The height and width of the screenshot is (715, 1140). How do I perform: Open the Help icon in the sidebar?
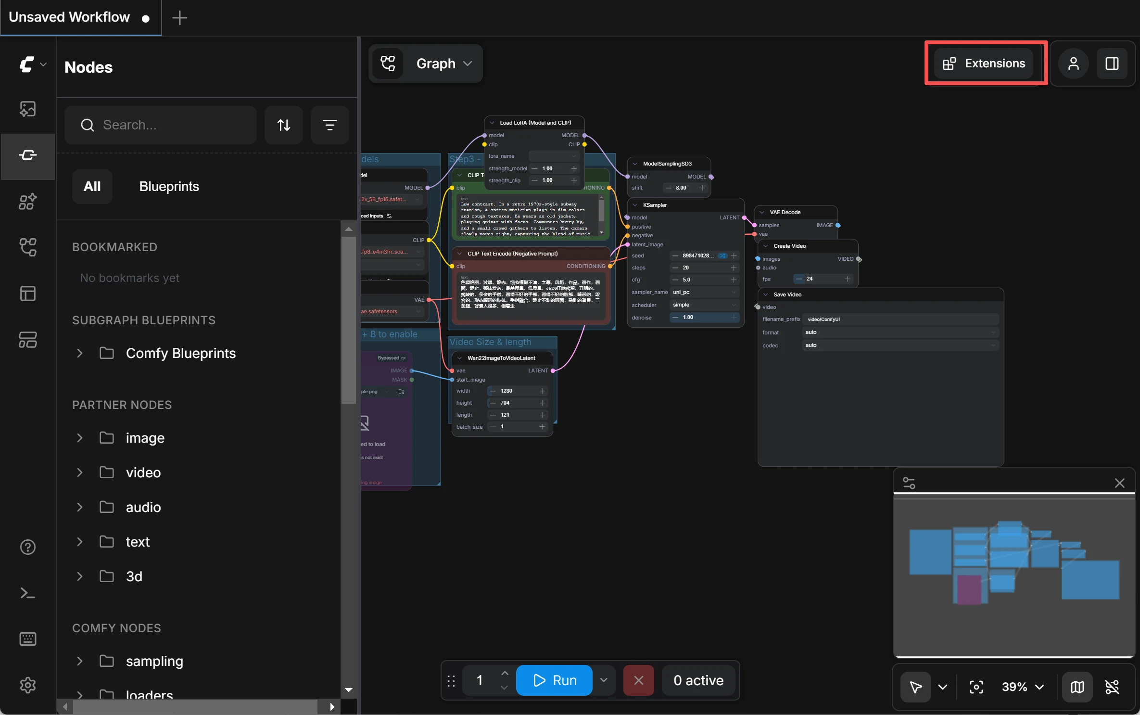click(27, 548)
